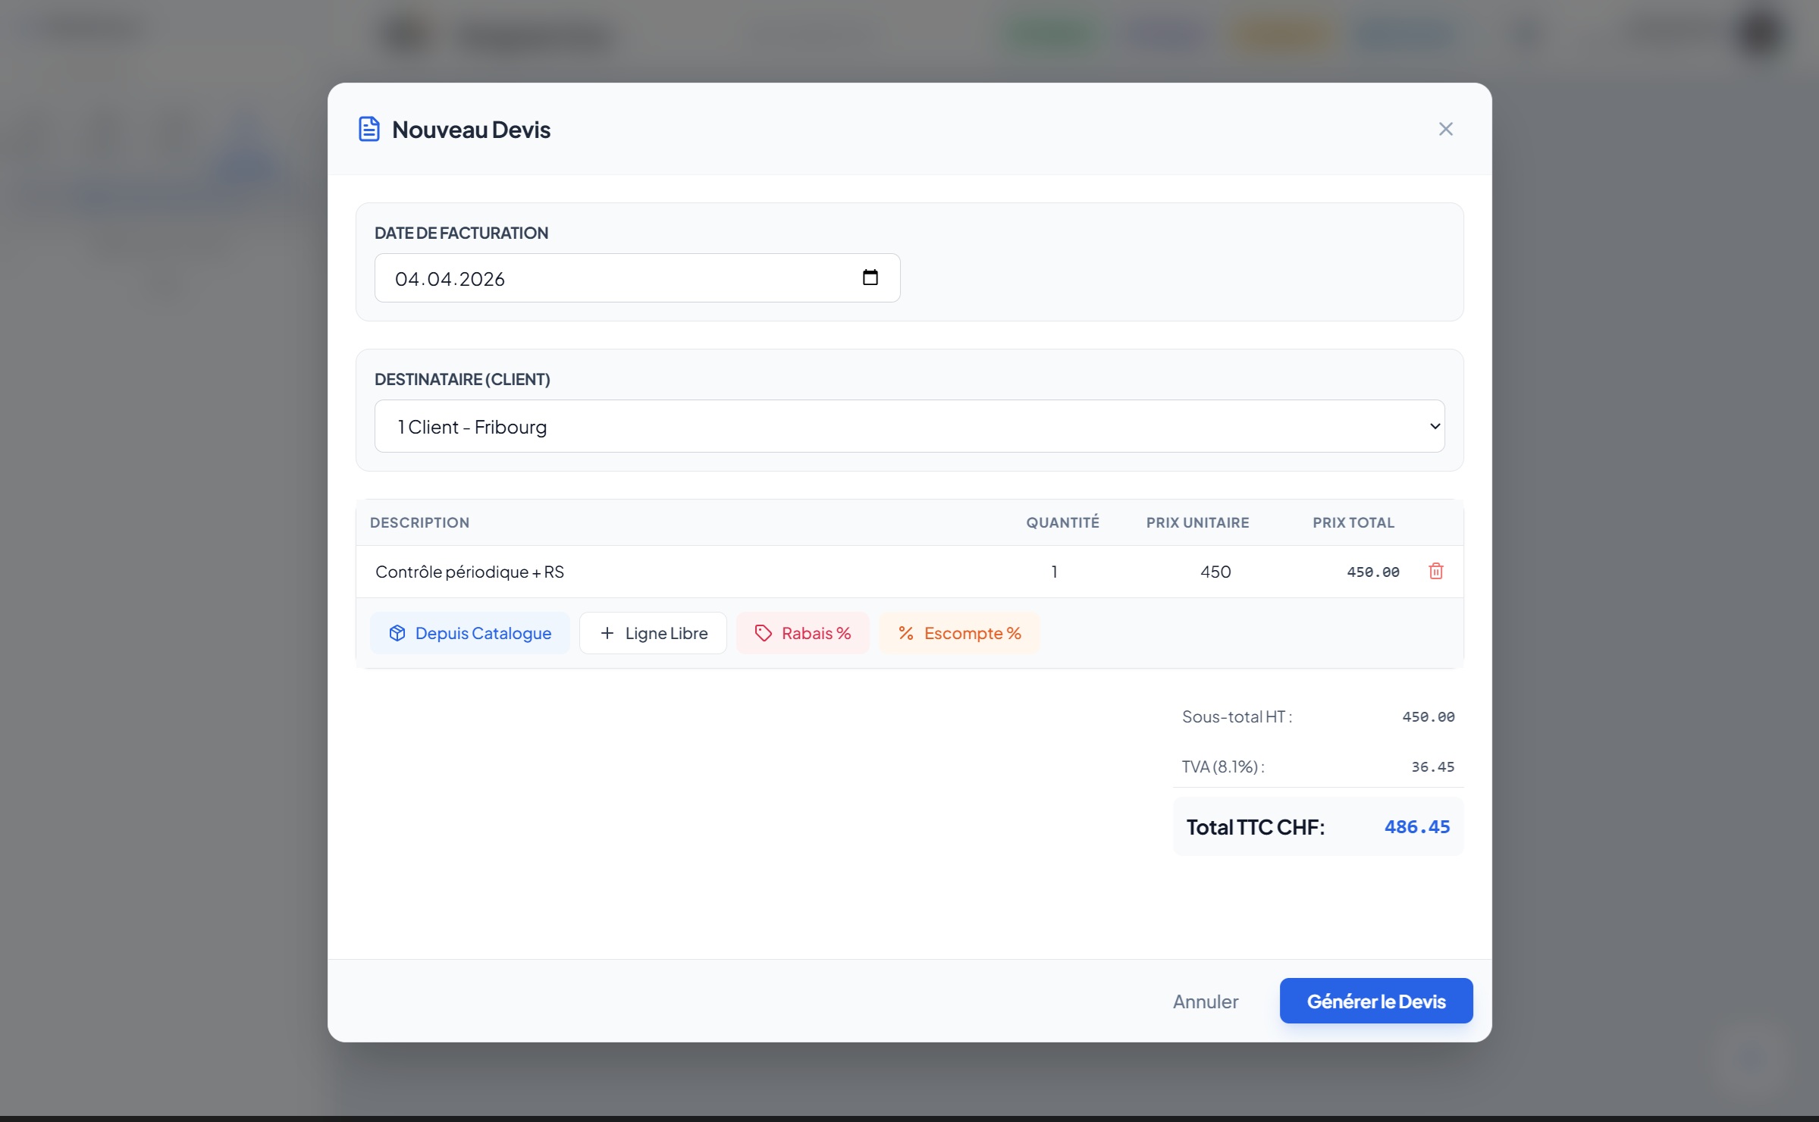
Task: Add item via Depuis Catalogue button
Action: (470, 633)
